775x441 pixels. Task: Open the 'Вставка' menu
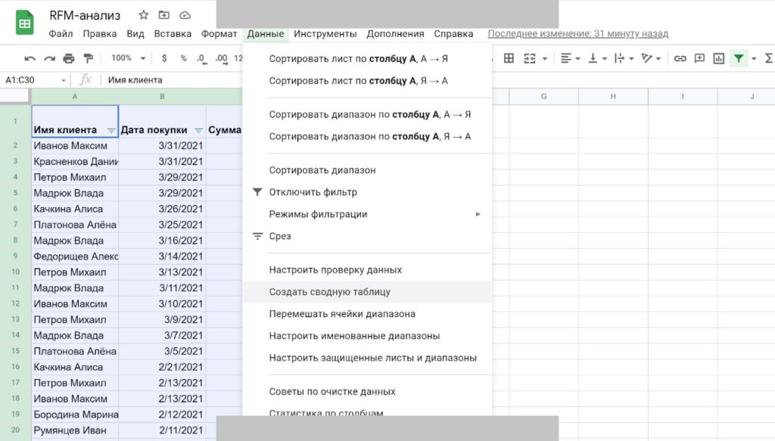tap(173, 34)
